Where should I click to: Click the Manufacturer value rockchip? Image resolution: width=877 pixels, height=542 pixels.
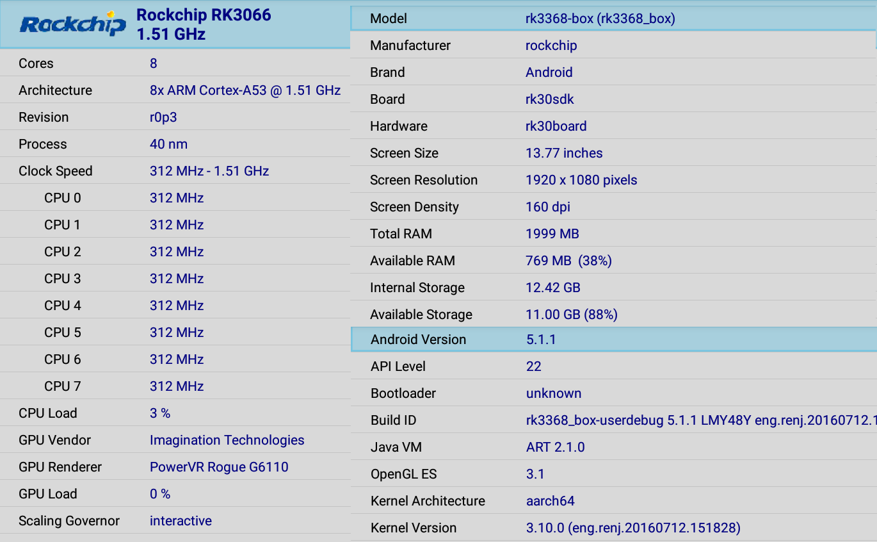tap(551, 45)
